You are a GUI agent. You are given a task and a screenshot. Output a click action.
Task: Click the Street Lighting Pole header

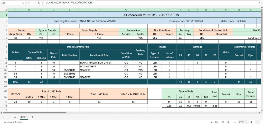click(78, 47)
